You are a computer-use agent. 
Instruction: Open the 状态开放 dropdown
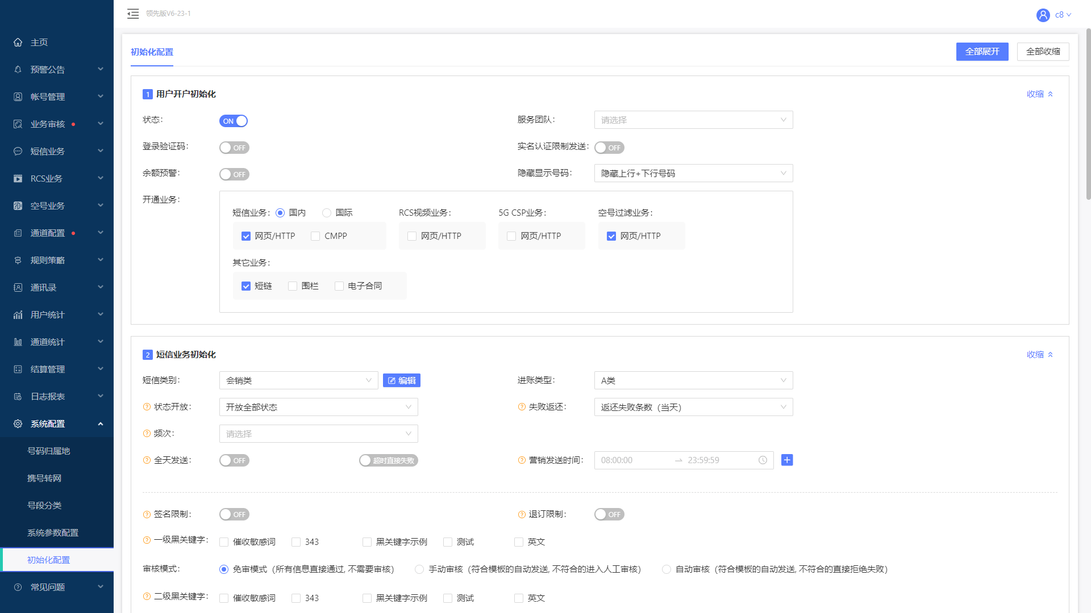(318, 407)
